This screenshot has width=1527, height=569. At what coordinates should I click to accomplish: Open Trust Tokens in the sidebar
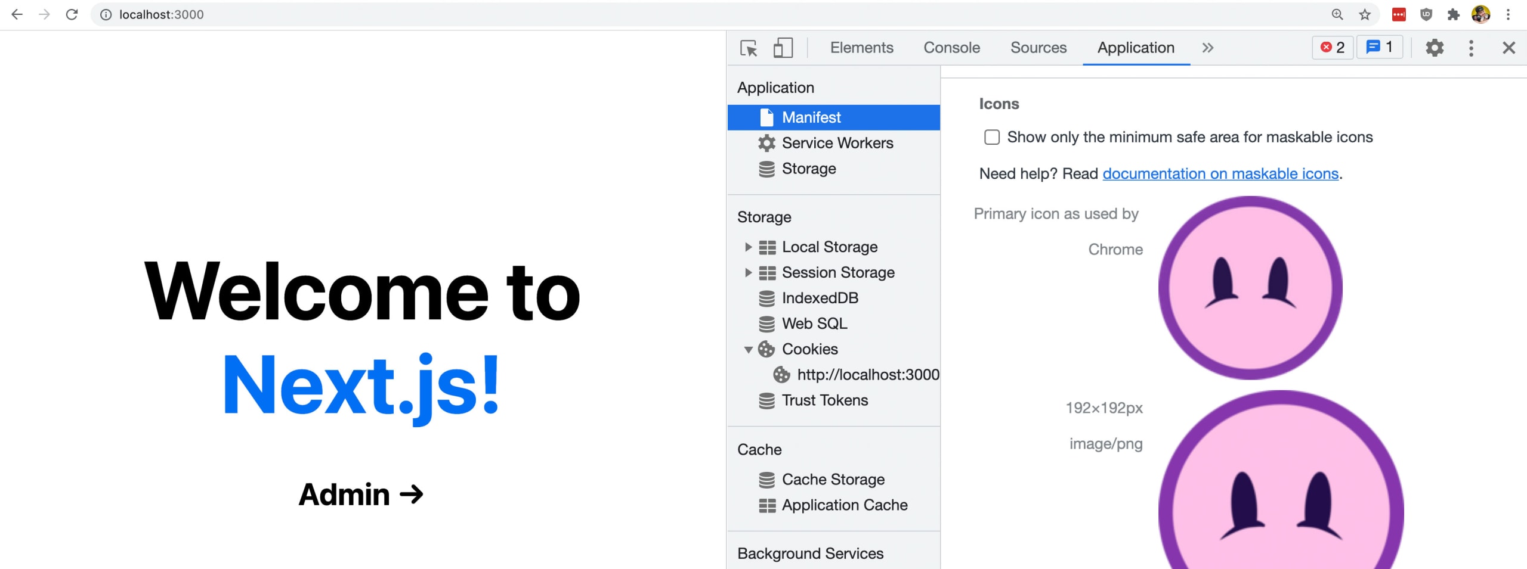pos(825,400)
